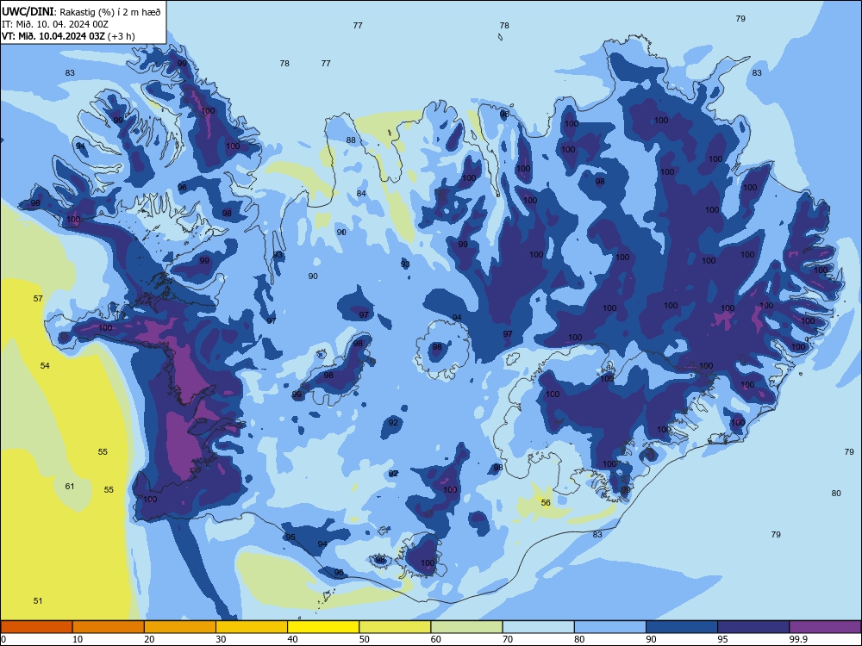Viewport: 862px width, 646px height.
Task: Click the legend scale label '60'
Action: [436, 639]
